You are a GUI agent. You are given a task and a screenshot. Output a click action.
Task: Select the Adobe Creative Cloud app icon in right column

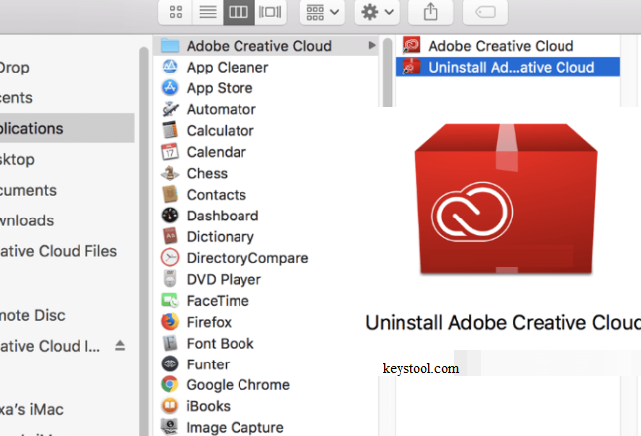point(412,45)
